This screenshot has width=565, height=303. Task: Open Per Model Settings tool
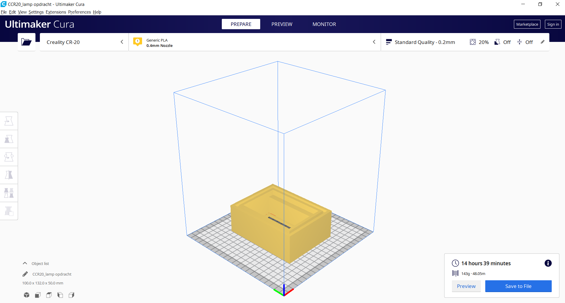click(x=9, y=193)
